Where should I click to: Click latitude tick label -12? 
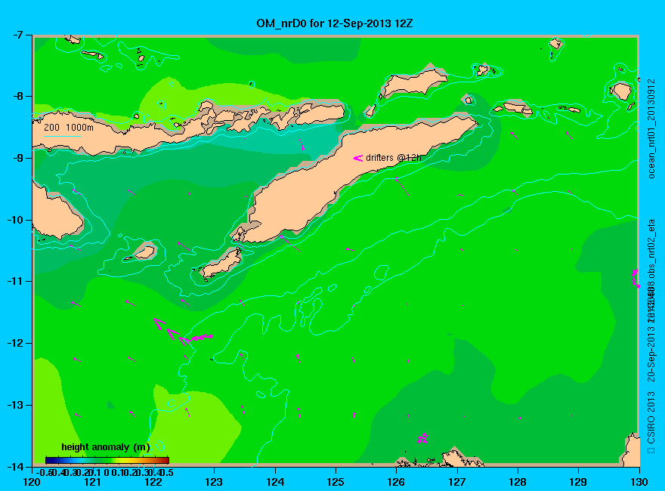point(15,343)
